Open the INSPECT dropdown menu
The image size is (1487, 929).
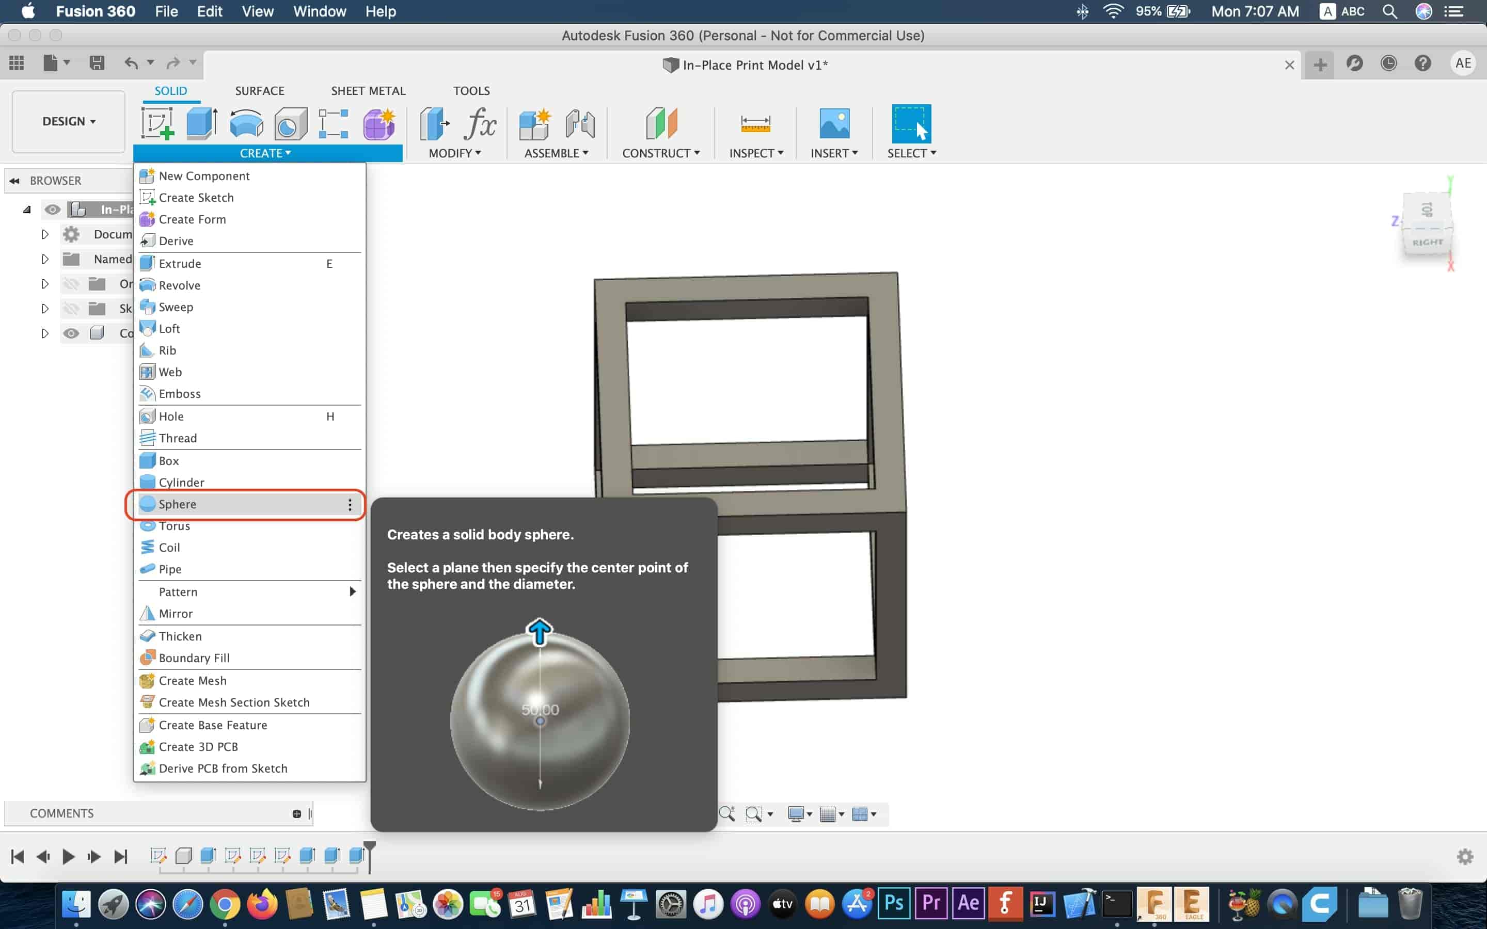[x=756, y=153]
